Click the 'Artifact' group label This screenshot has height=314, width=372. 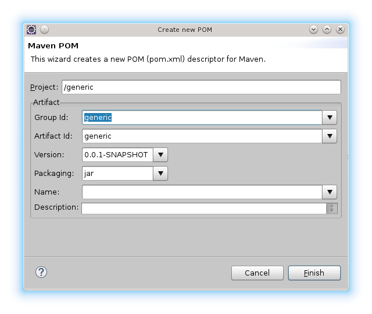46,102
